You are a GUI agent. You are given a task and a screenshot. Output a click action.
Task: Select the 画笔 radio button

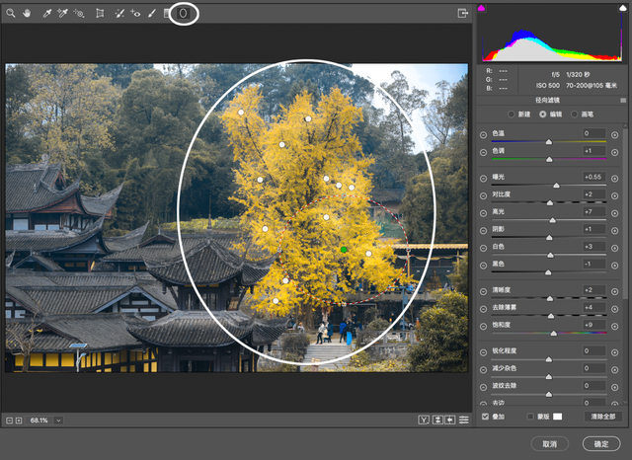click(575, 114)
